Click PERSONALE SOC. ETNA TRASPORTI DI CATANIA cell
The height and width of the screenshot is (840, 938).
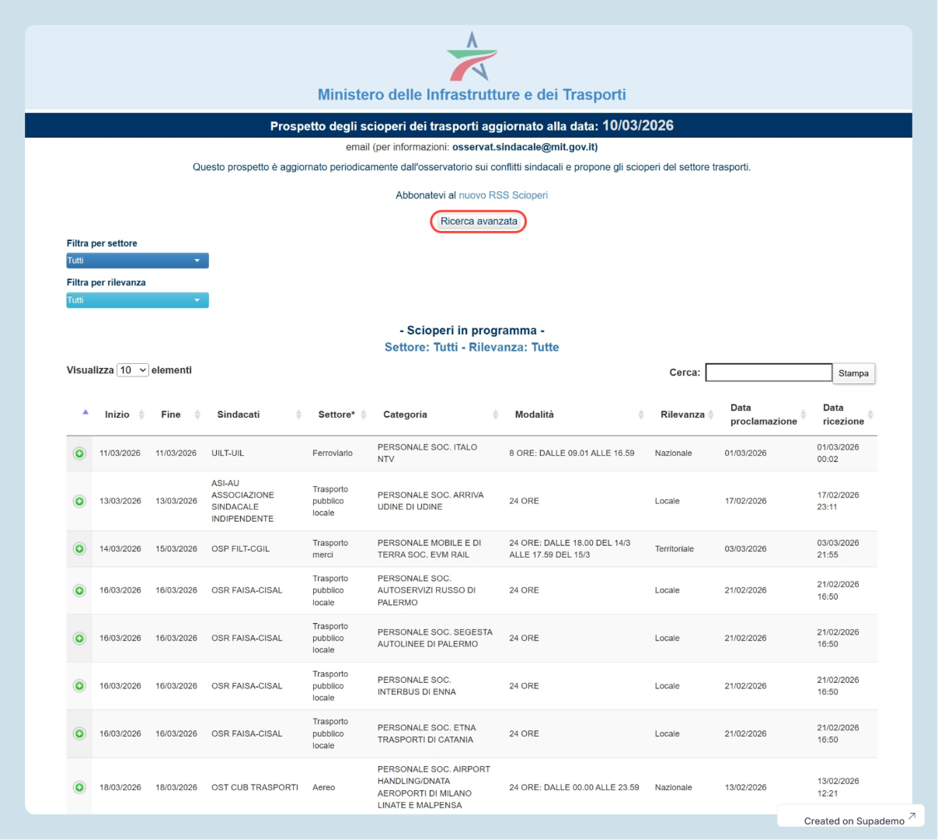click(427, 733)
